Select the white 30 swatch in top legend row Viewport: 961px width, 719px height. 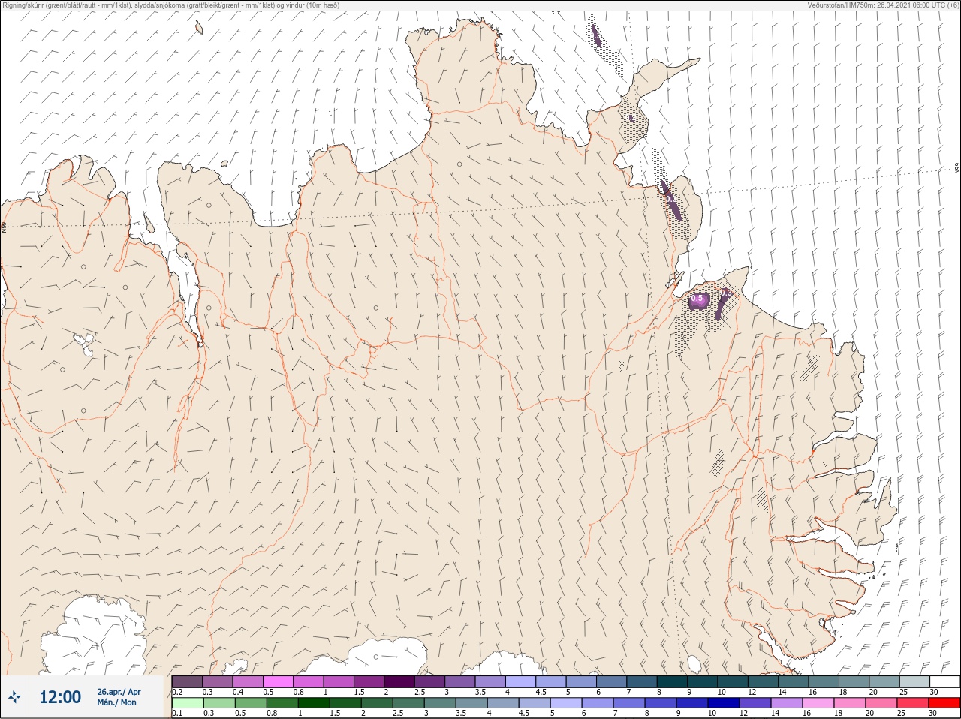[x=945, y=682]
